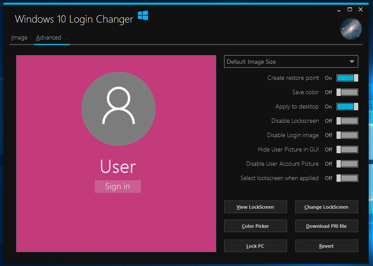Click the Save color label
Image resolution: width=373 pixels, height=266 pixels.
[305, 92]
